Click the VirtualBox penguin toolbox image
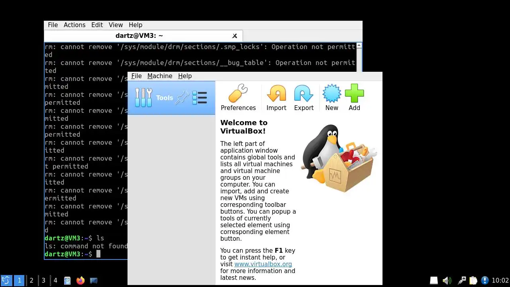Screen dimensions: 510x287 [339, 158]
